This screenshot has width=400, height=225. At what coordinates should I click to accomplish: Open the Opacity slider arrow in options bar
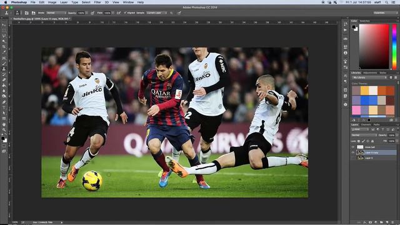click(87, 12)
